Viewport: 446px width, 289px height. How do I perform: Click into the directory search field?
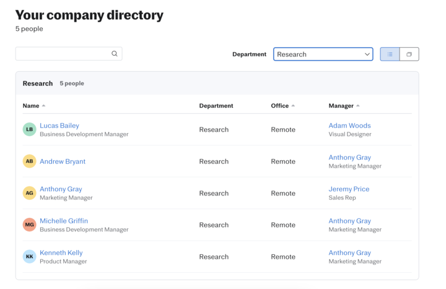69,53
